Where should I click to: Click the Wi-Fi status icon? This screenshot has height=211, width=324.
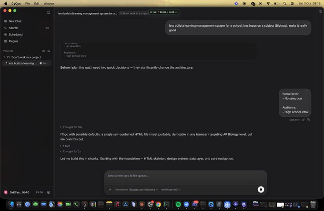[x=268, y=3]
